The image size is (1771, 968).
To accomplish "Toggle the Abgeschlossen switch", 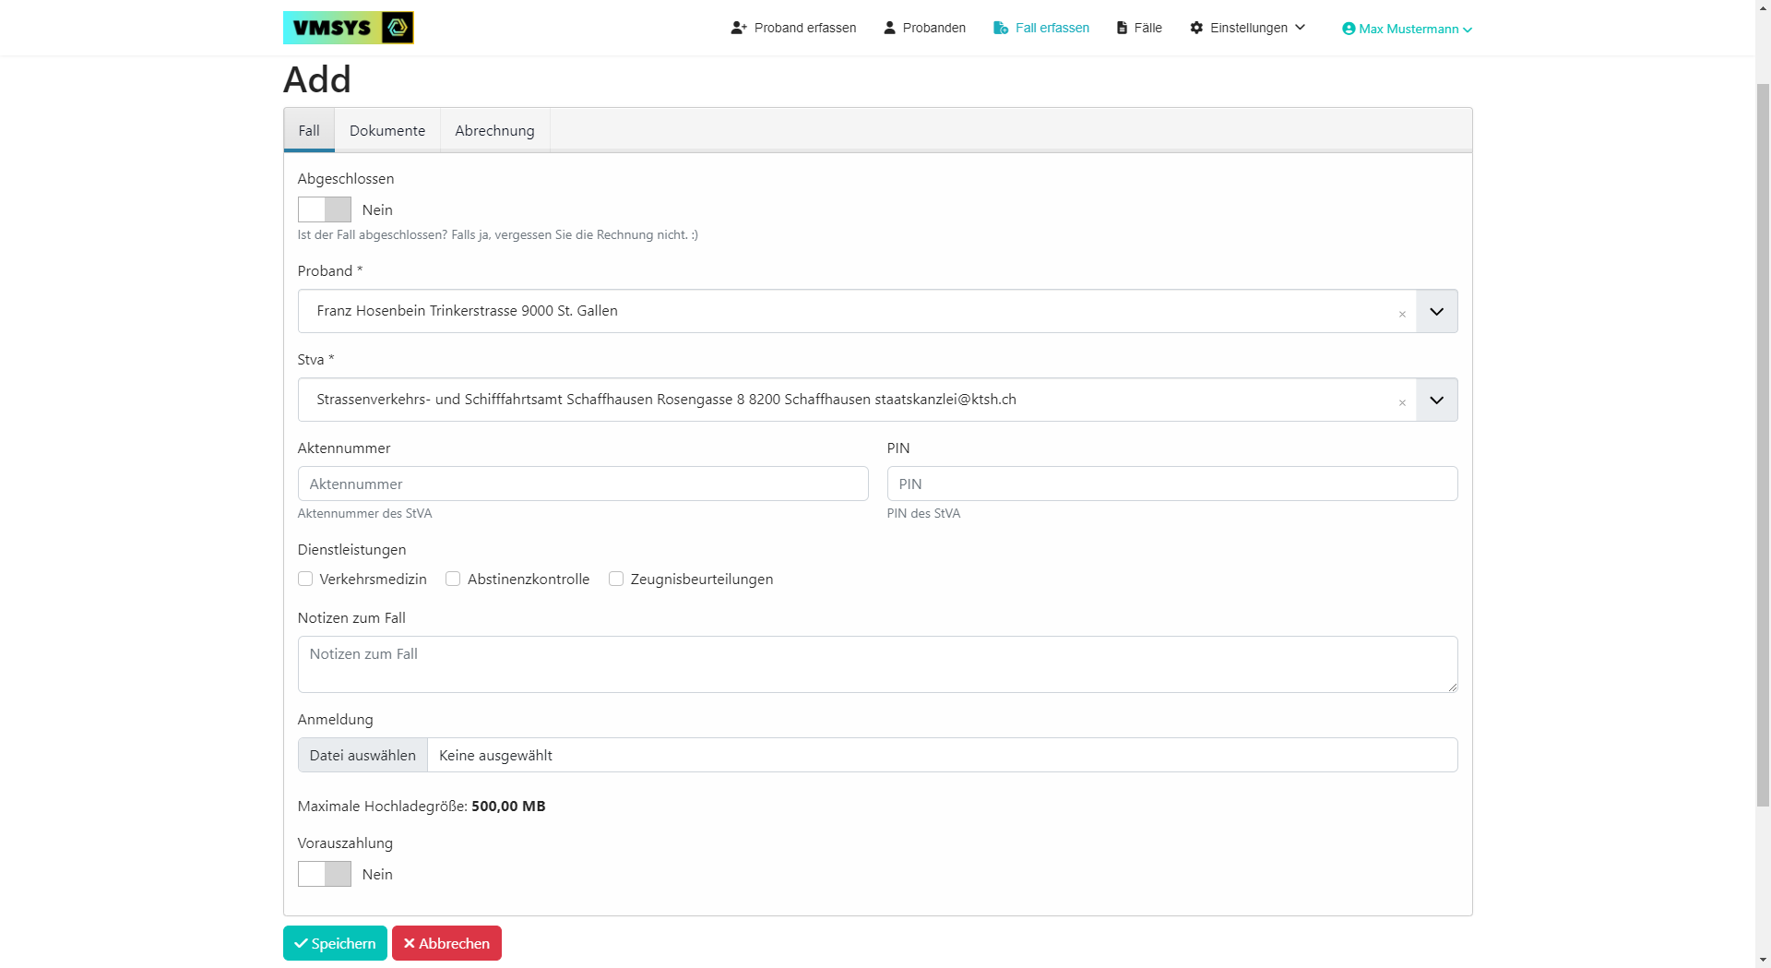I will pos(324,209).
